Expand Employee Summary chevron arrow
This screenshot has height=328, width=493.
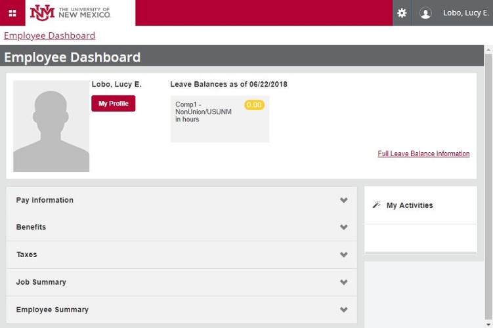pos(343,310)
